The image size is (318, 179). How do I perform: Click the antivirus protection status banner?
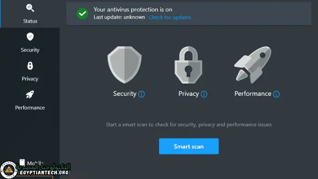click(189, 14)
